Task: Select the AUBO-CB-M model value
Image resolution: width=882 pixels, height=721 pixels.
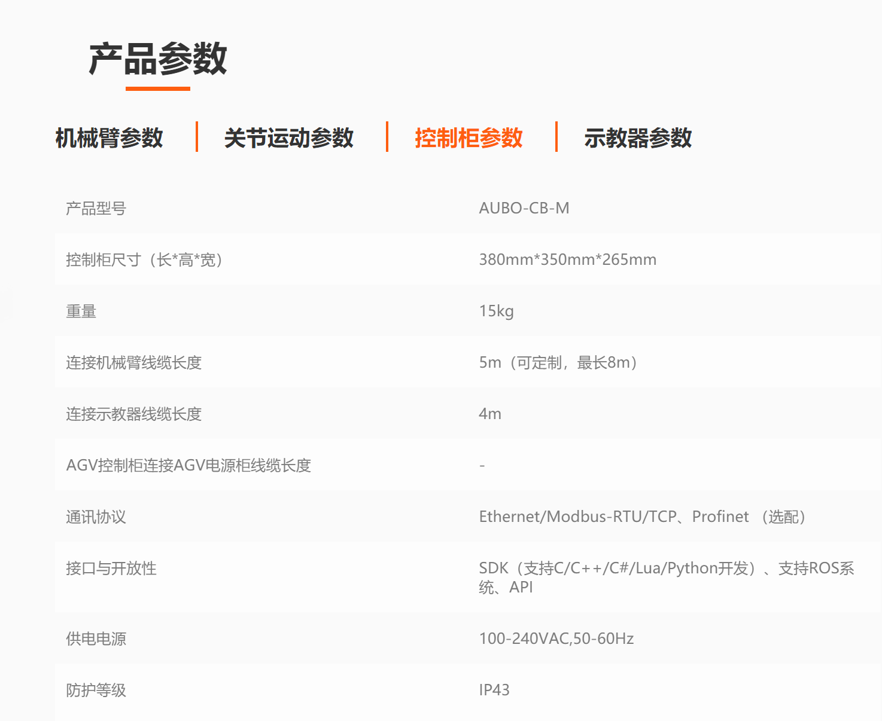Action: coord(524,208)
